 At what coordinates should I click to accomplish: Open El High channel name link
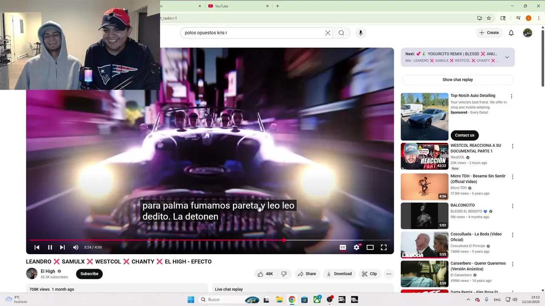(x=48, y=271)
